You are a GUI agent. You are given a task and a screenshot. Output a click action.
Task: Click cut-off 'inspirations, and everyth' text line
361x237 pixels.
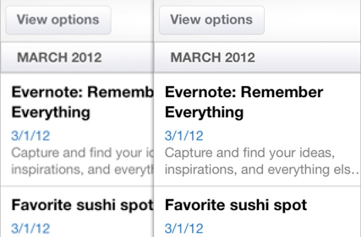click(x=82, y=170)
